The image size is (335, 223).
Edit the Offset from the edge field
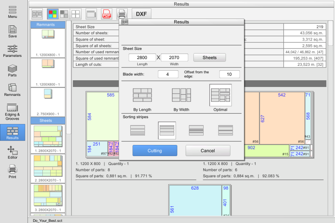(229, 74)
